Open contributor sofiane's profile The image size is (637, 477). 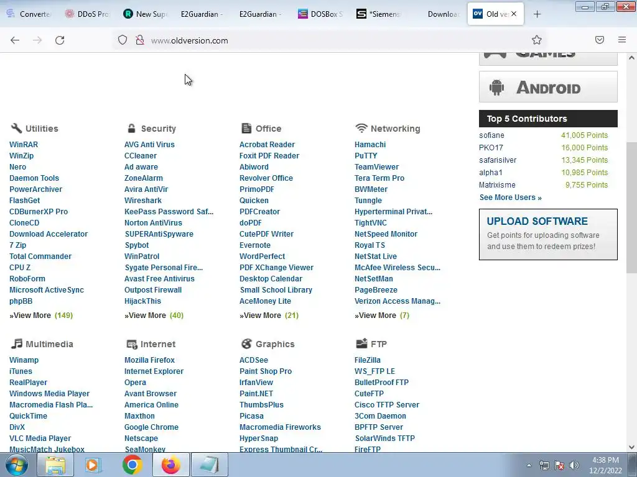(x=491, y=135)
